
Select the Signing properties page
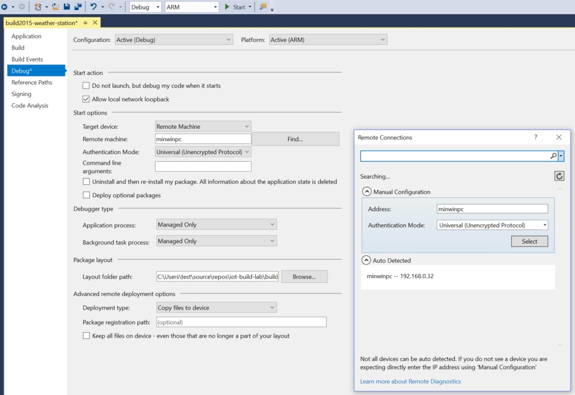pyautogui.click(x=21, y=94)
